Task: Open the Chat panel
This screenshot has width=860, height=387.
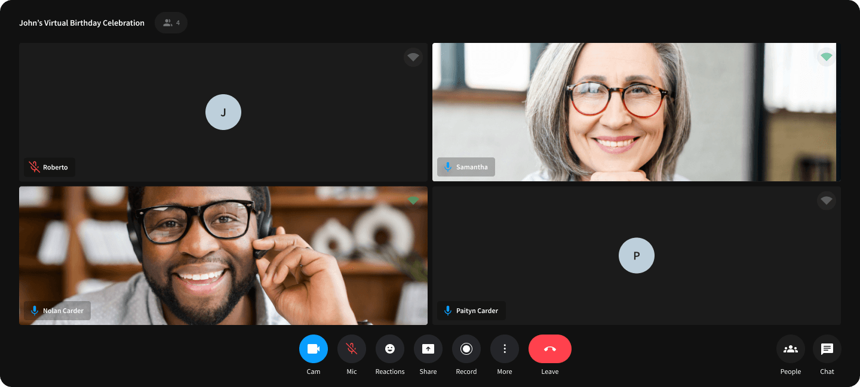Action: [x=827, y=349]
